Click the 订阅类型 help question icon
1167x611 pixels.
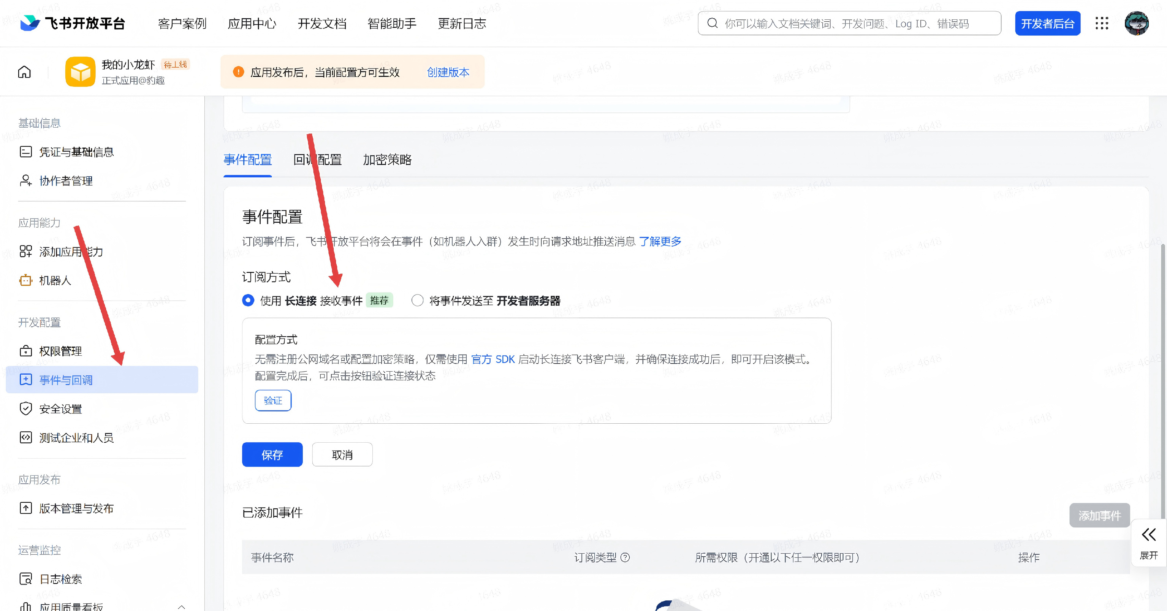click(625, 557)
